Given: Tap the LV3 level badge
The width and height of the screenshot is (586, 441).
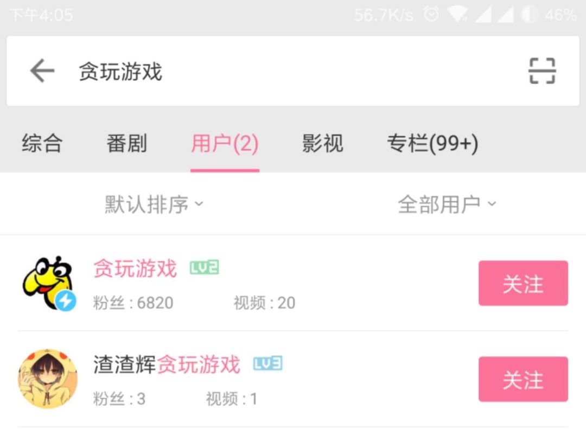Looking at the screenshot, I should [x=267, y=363].
